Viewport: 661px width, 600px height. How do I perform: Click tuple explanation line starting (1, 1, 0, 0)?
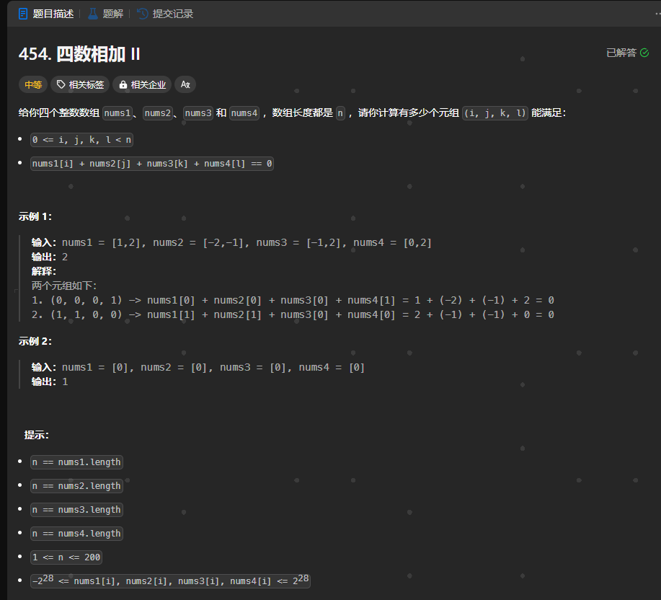pyautogui.click(x=293, y=314)
